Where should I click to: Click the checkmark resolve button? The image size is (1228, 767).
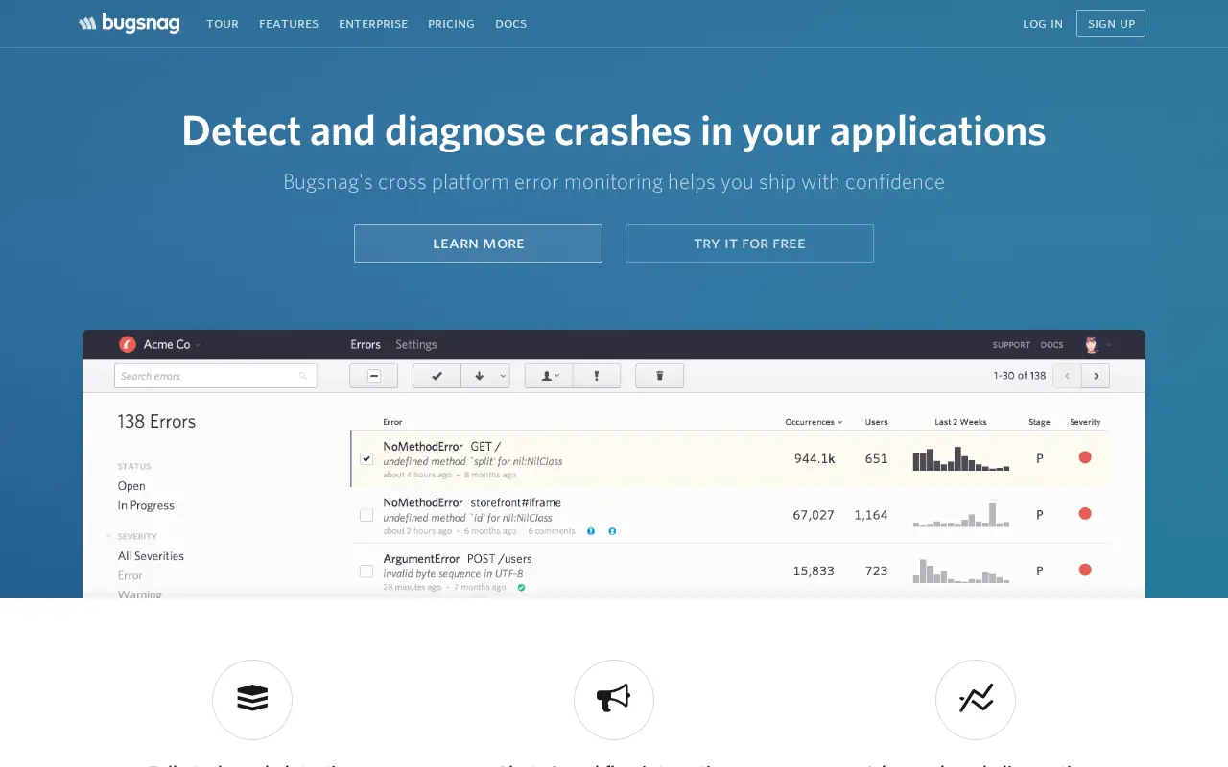437,376
